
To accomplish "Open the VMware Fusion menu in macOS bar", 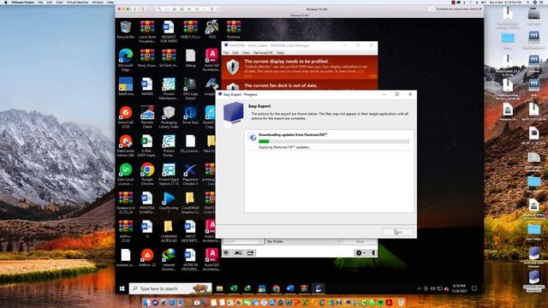I will coord(23,2).
